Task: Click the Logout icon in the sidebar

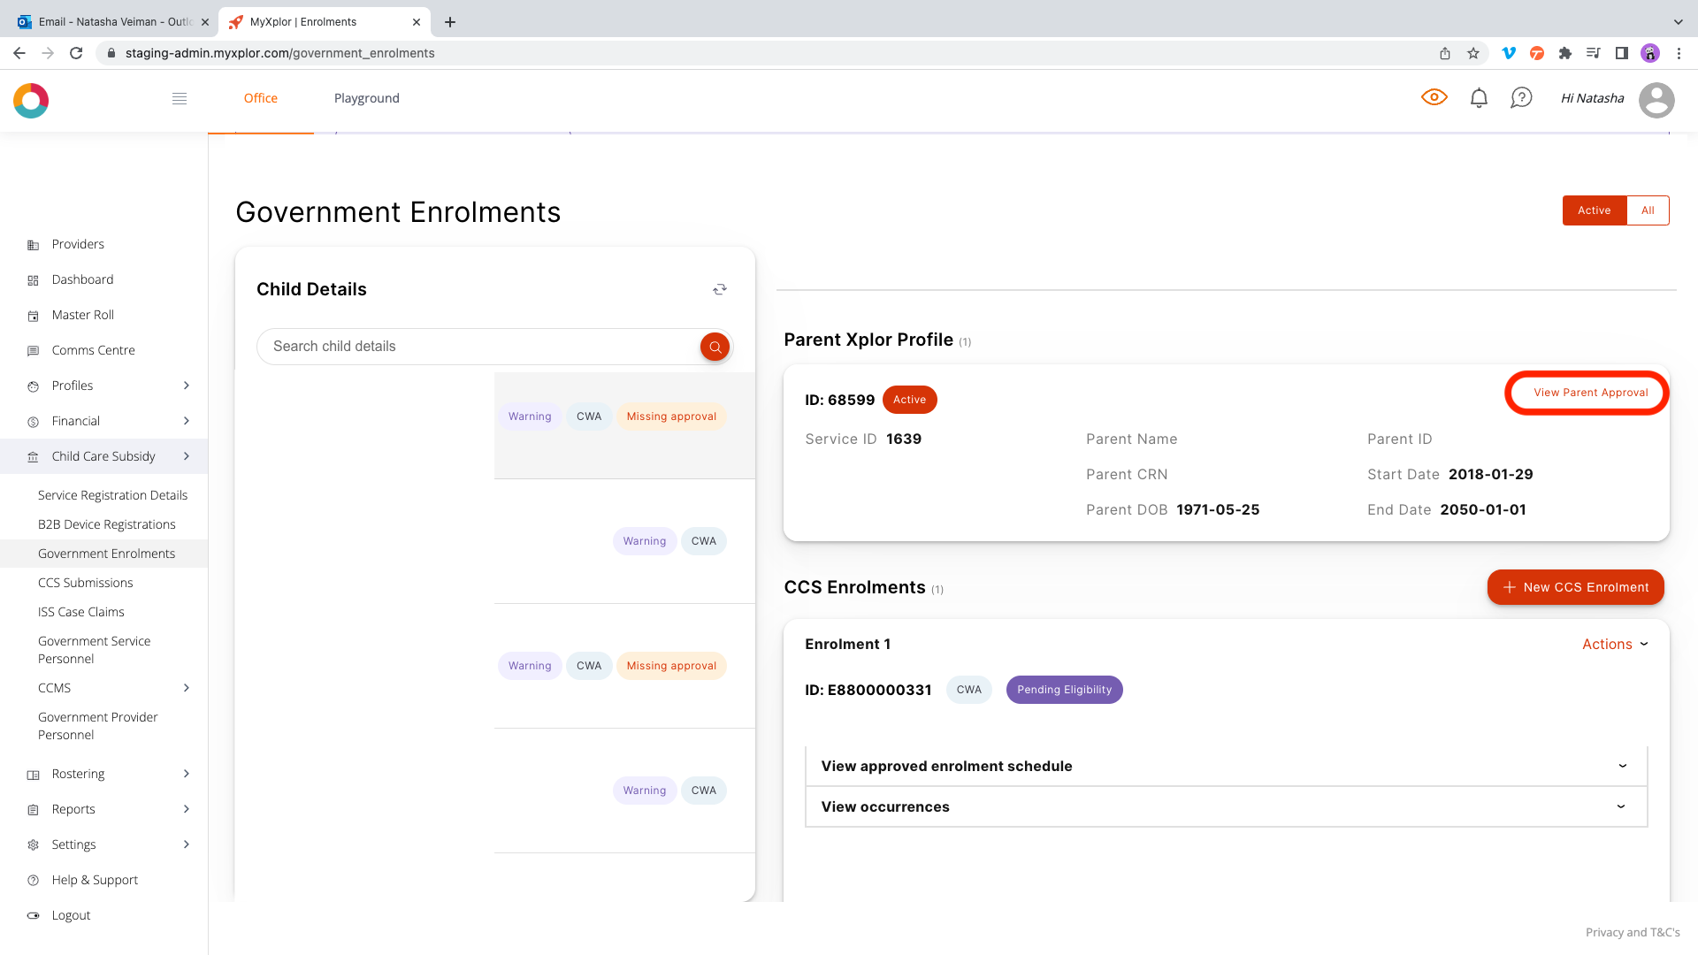Action: (33, 915)
